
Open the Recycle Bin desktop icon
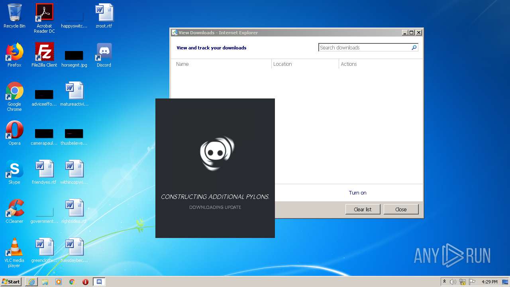[x=14, y=16]
